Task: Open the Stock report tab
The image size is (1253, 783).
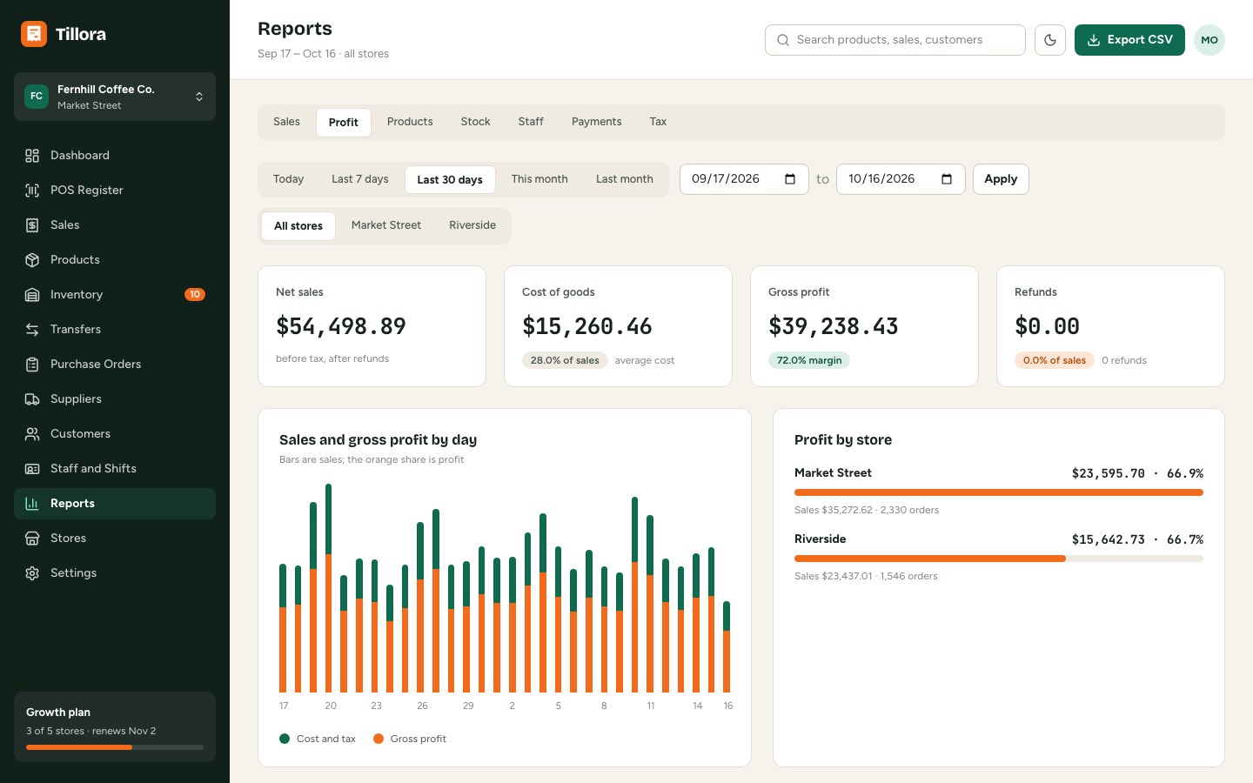Action: [x=475, y=122]
